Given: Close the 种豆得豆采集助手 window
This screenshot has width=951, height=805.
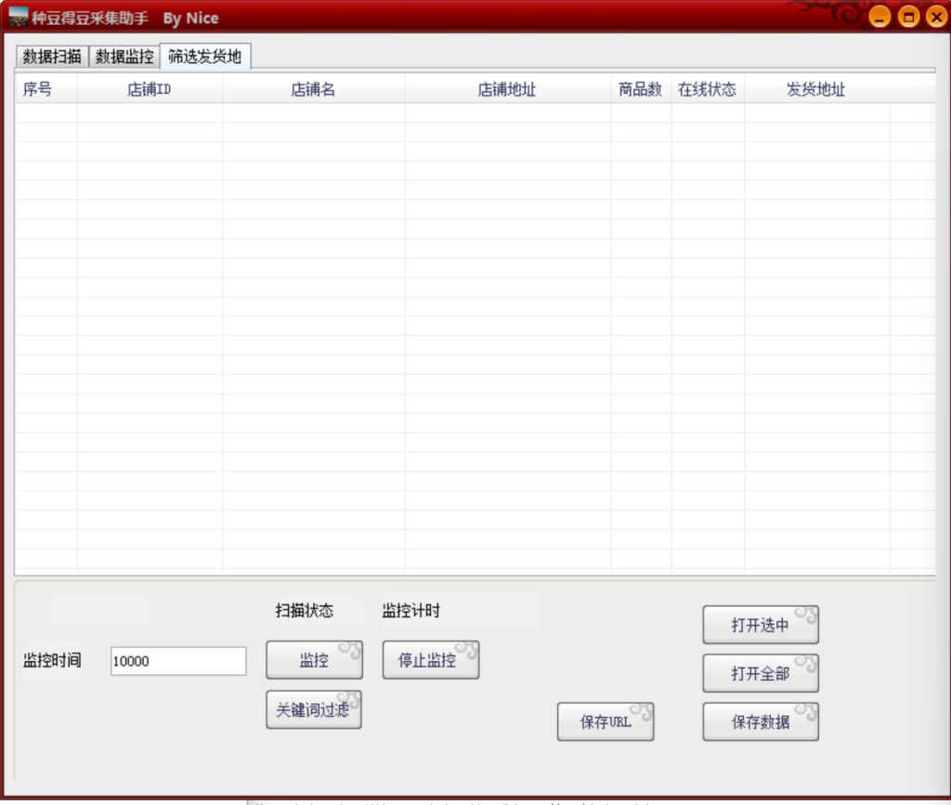Looking at the screenshot, I should [935, 17].
